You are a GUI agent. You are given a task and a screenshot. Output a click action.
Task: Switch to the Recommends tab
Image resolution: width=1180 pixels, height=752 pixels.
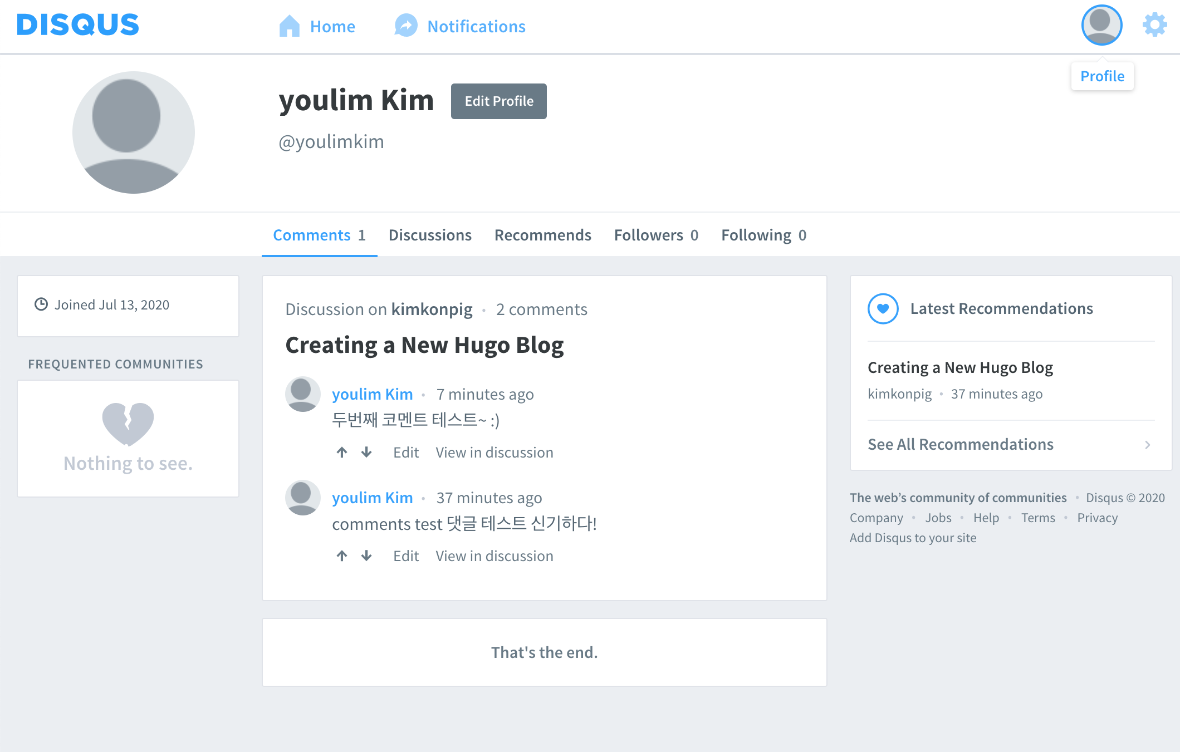tap(543, 235)
